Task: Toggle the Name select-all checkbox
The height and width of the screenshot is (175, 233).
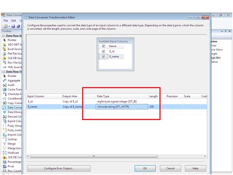Action: click(104, 46)
